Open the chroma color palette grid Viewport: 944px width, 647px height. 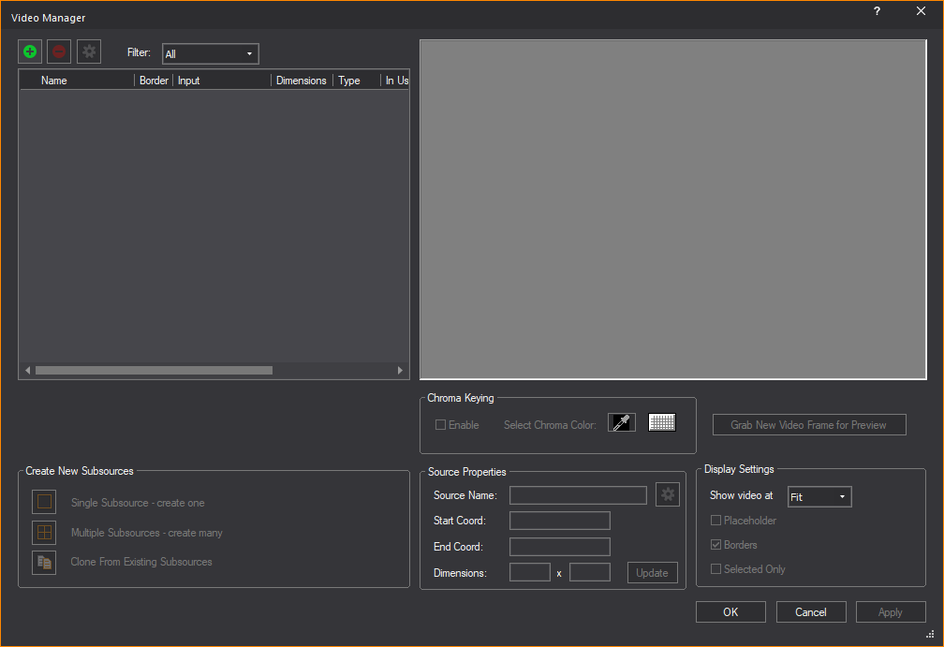tap(662, 423)
